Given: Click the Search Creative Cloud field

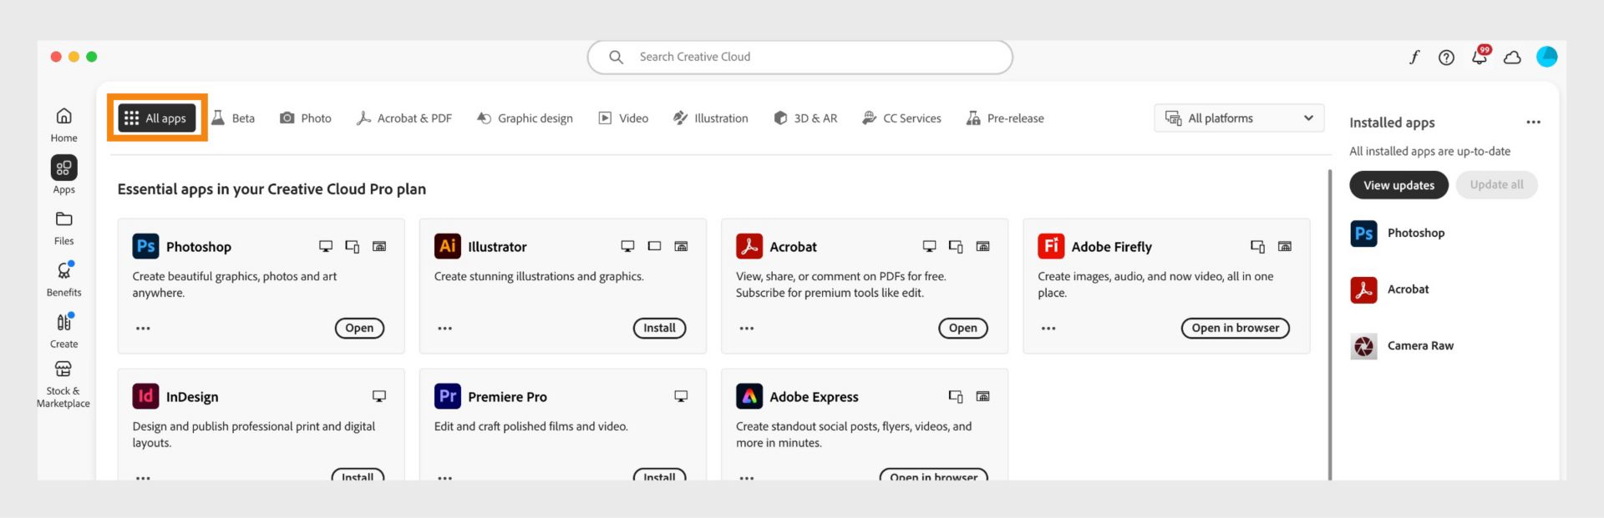Looking at the screenshot, I should pyautogui.click(x=799, y=57).
